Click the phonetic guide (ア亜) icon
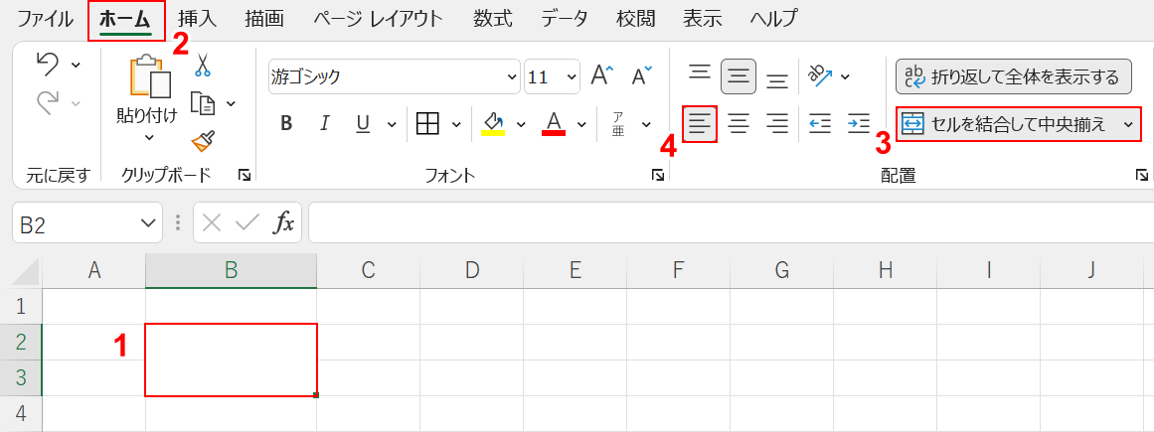The image size is (1154, 432). [618, 123]
